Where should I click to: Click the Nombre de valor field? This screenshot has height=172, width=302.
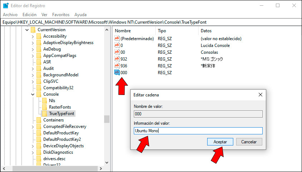pos(198,114)
